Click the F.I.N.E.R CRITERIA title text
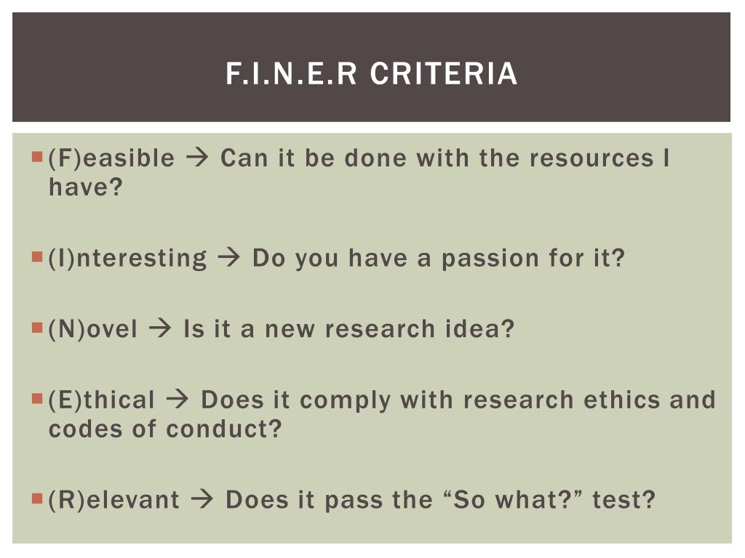 coord(372,73)
